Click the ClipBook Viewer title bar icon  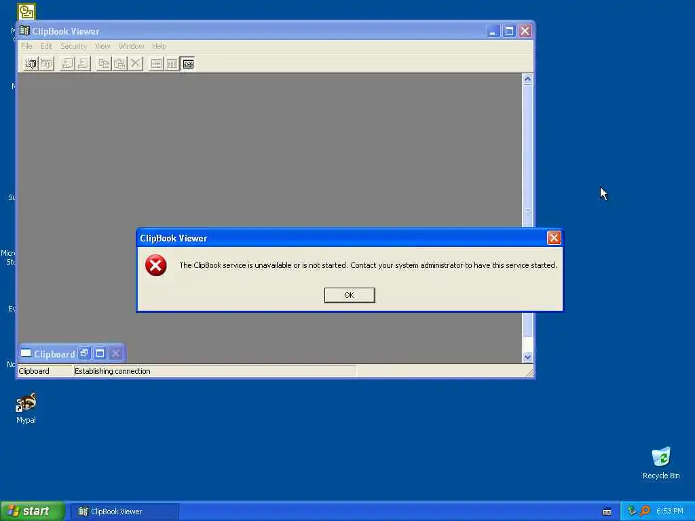point(24,31)
